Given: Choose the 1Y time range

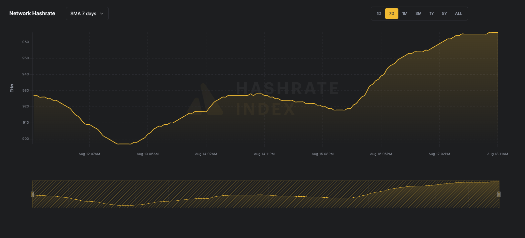Looking at the screenshot, I should pos(432,14).
